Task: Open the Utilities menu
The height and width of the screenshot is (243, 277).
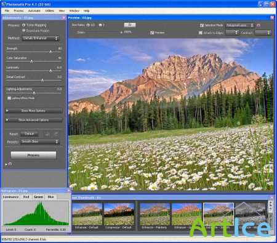Action: tap(49, 10)
